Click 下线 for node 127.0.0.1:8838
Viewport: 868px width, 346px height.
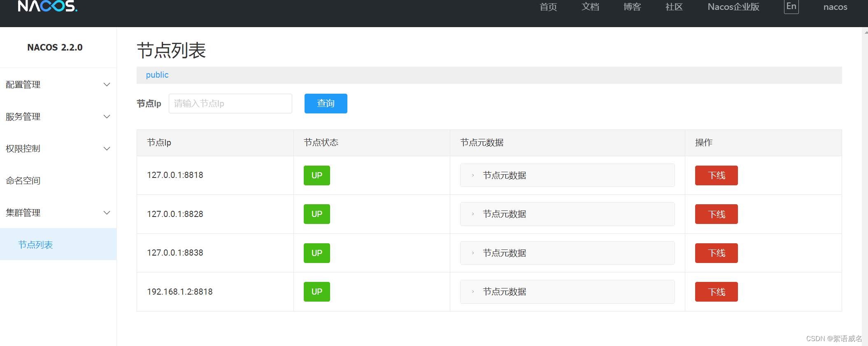coord(717,253)
